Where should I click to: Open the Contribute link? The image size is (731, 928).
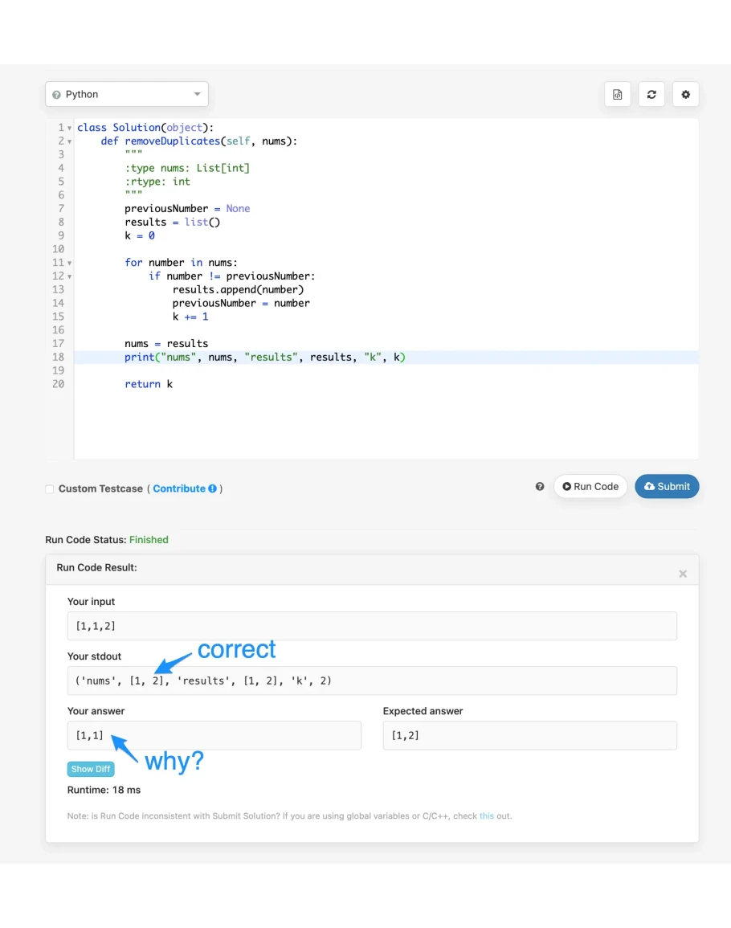179,489
